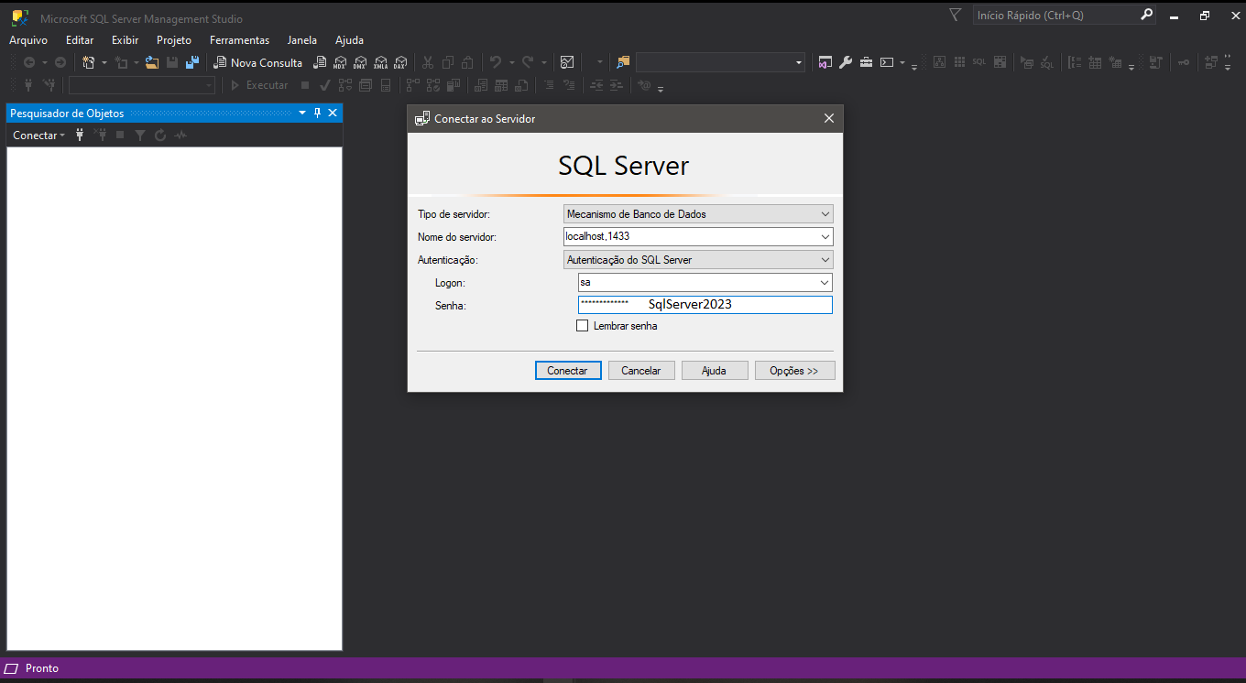
Task: Click the Database Engine query icon
Action: [320, 63]
